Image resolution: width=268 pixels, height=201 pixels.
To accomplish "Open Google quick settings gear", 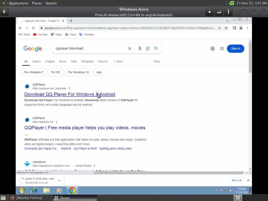I will tap(213, 48).
